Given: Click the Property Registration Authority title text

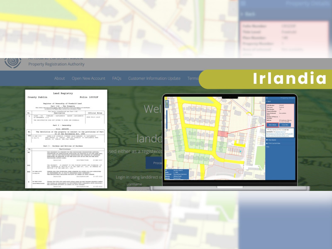Looking at the screenshot, I should click(x=56, y=64).
